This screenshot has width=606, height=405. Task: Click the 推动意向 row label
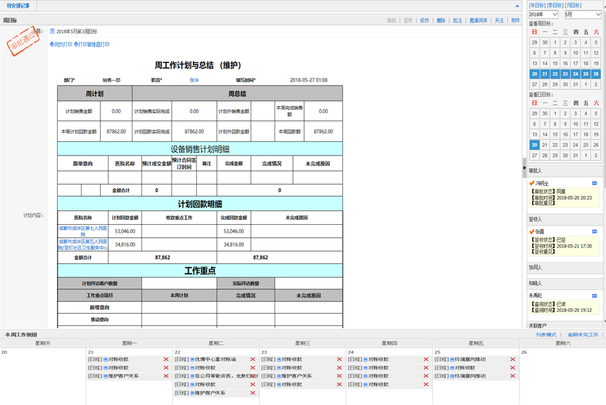pos(100,319)
